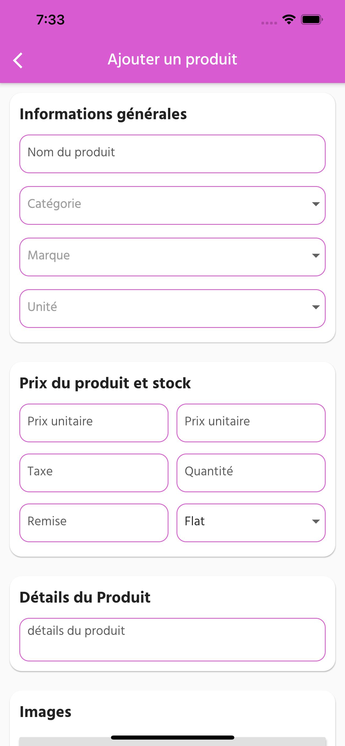Select the second Prix unitaire field
Image resolution: width=345 pixels, height=746 pixels.
click(251, 423)
